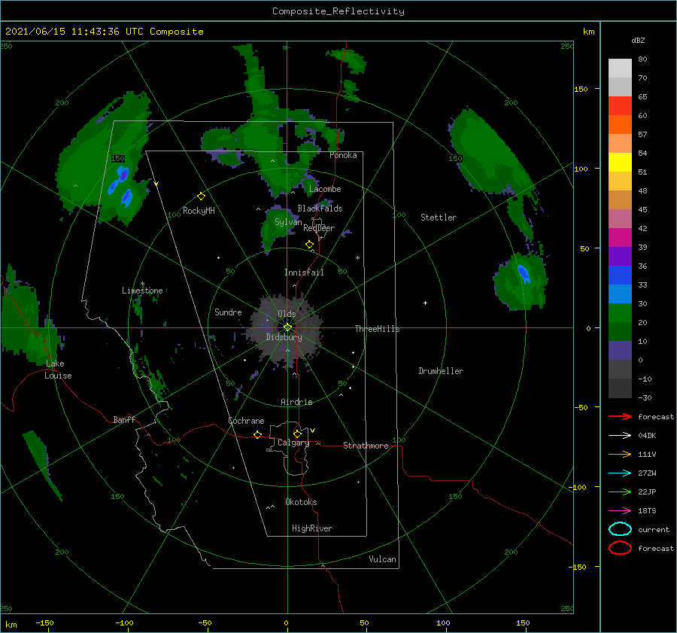677x633 pixels.
Task: Click the Innisfail city label
Action: pos(304,272)
